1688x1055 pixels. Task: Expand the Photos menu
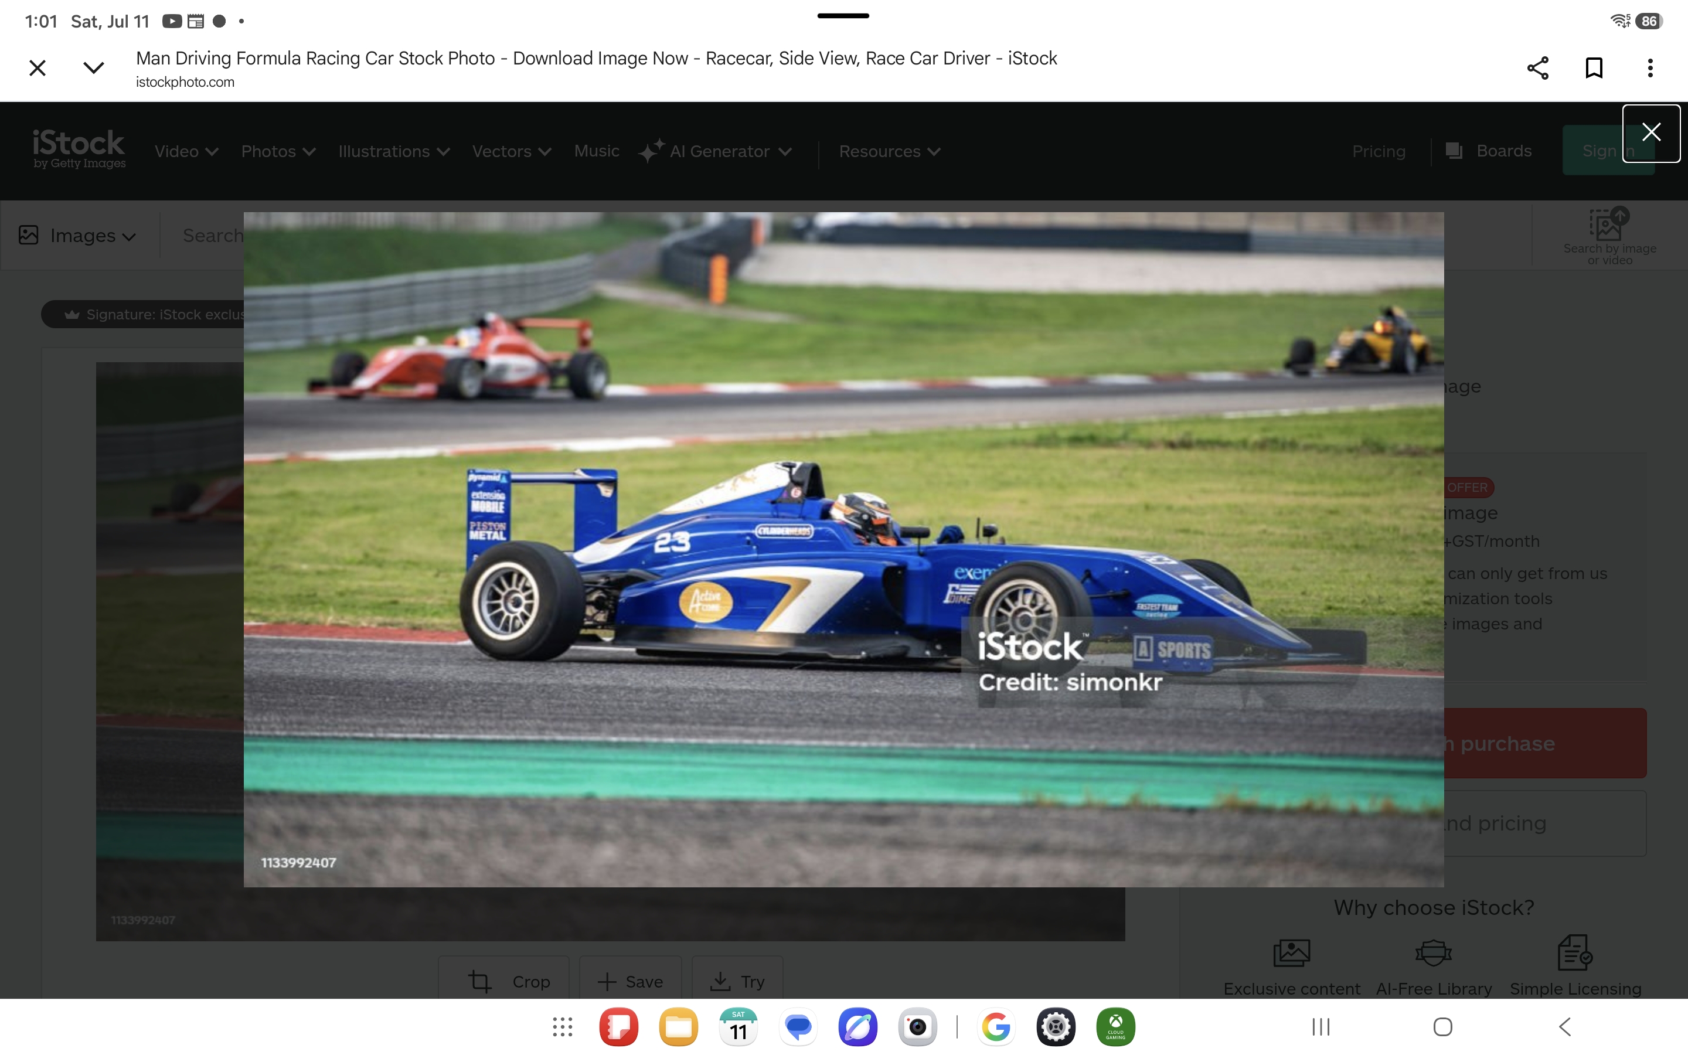pyautogui.click(x=278, y=151)
